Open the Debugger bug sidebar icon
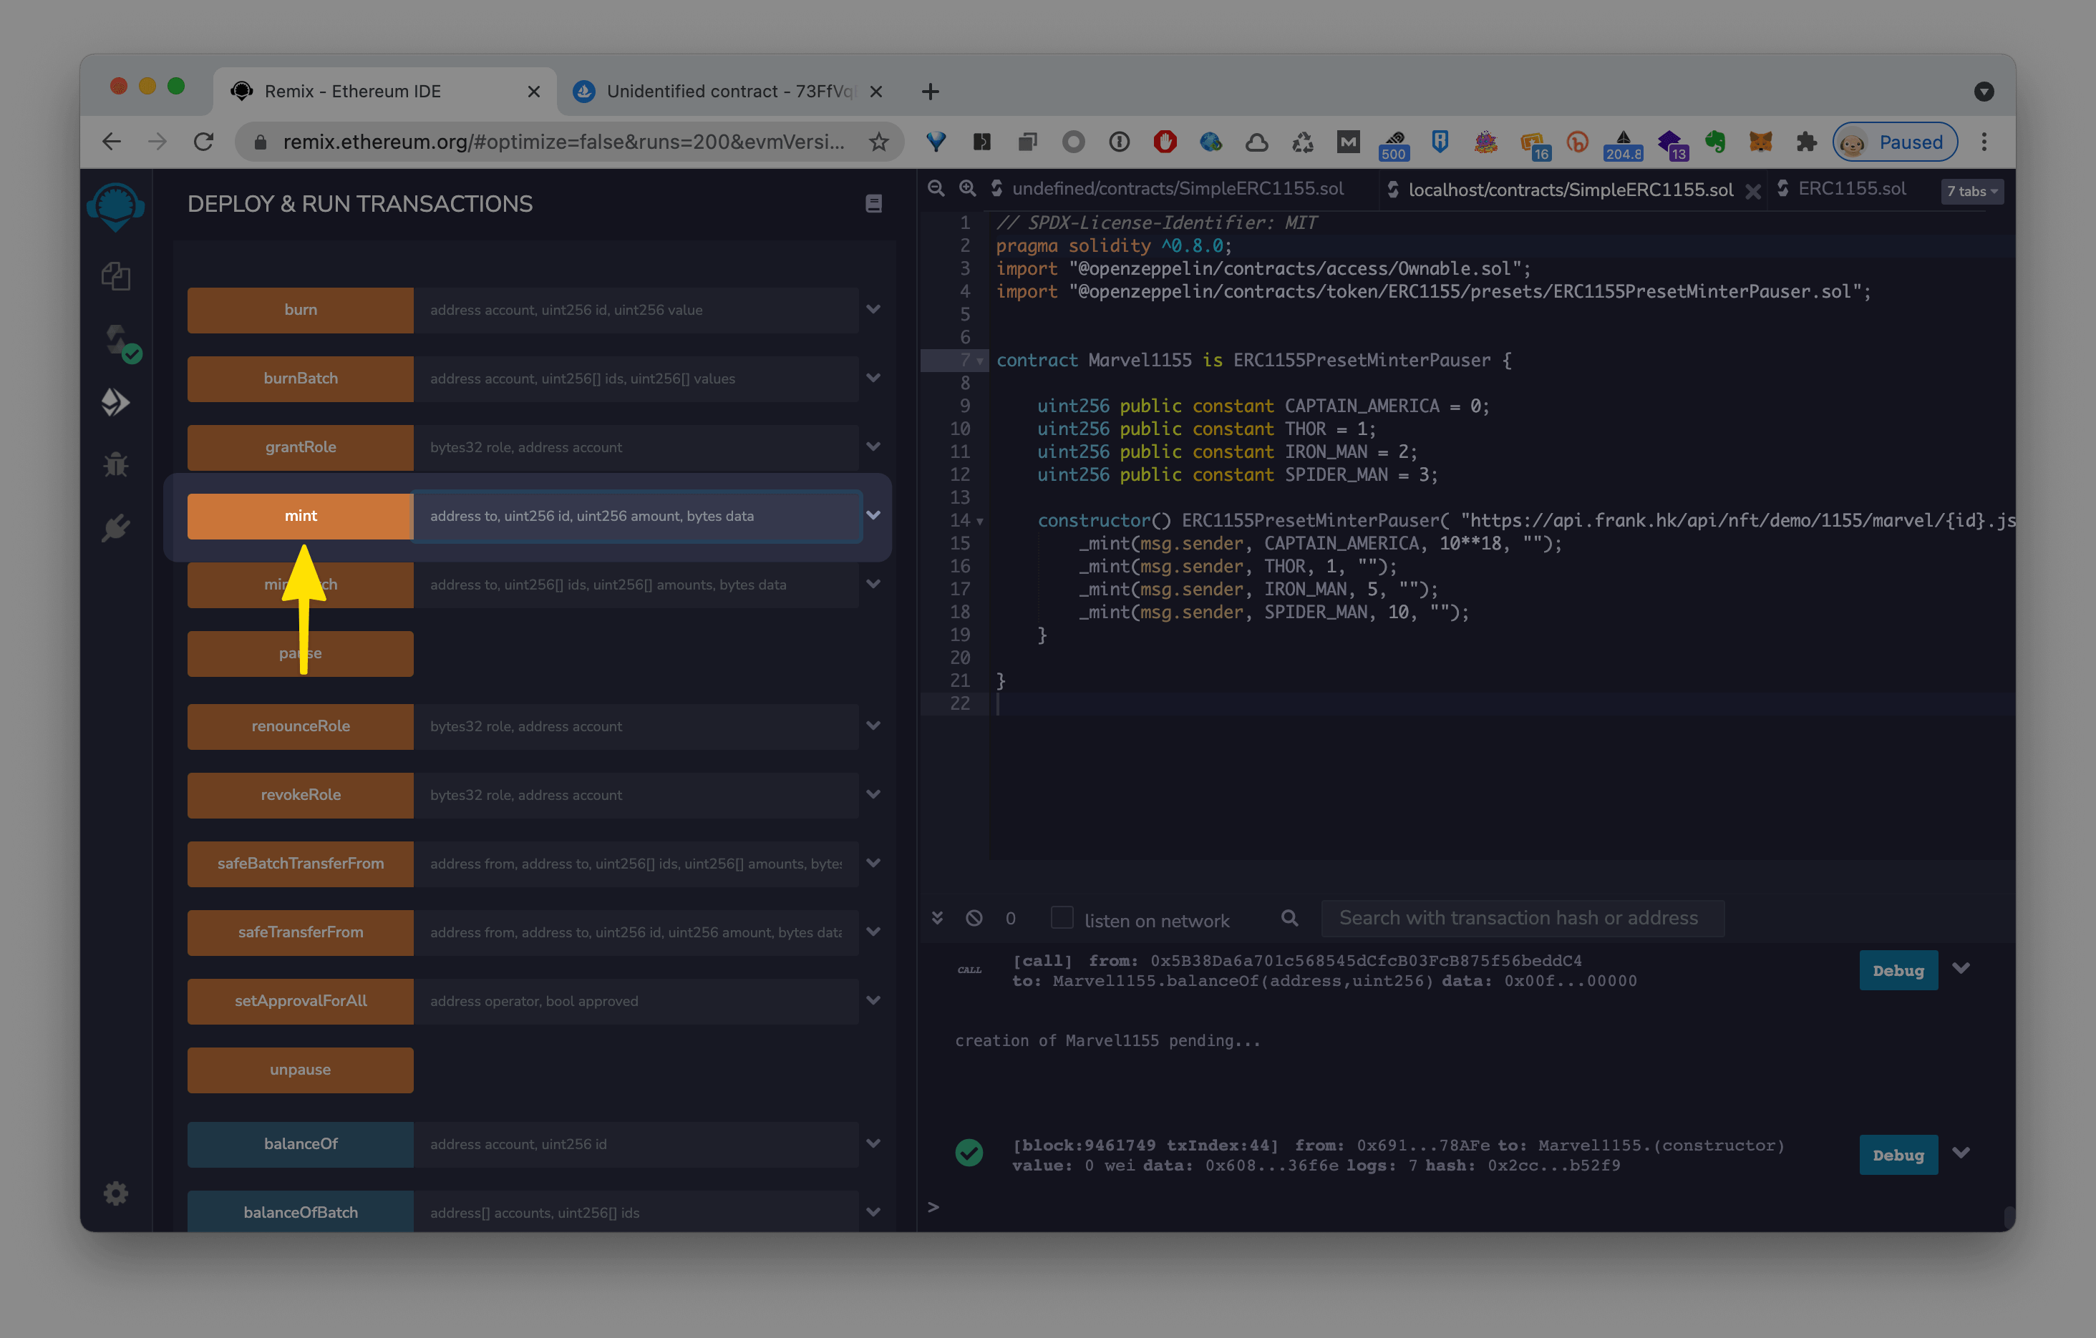 (x=116, y=465)
